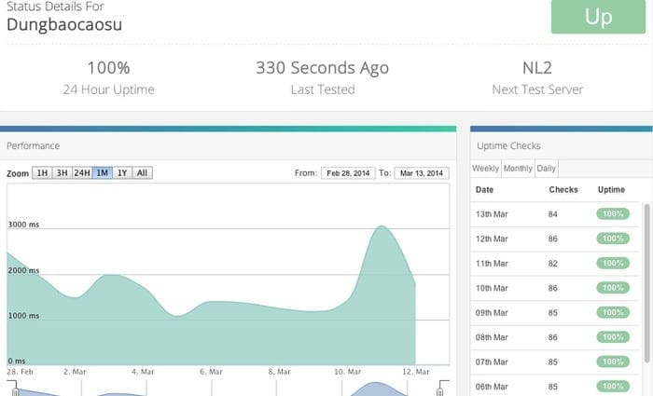Click the 10th Mar date row
The image size is (653, 396).
[555, 288]
